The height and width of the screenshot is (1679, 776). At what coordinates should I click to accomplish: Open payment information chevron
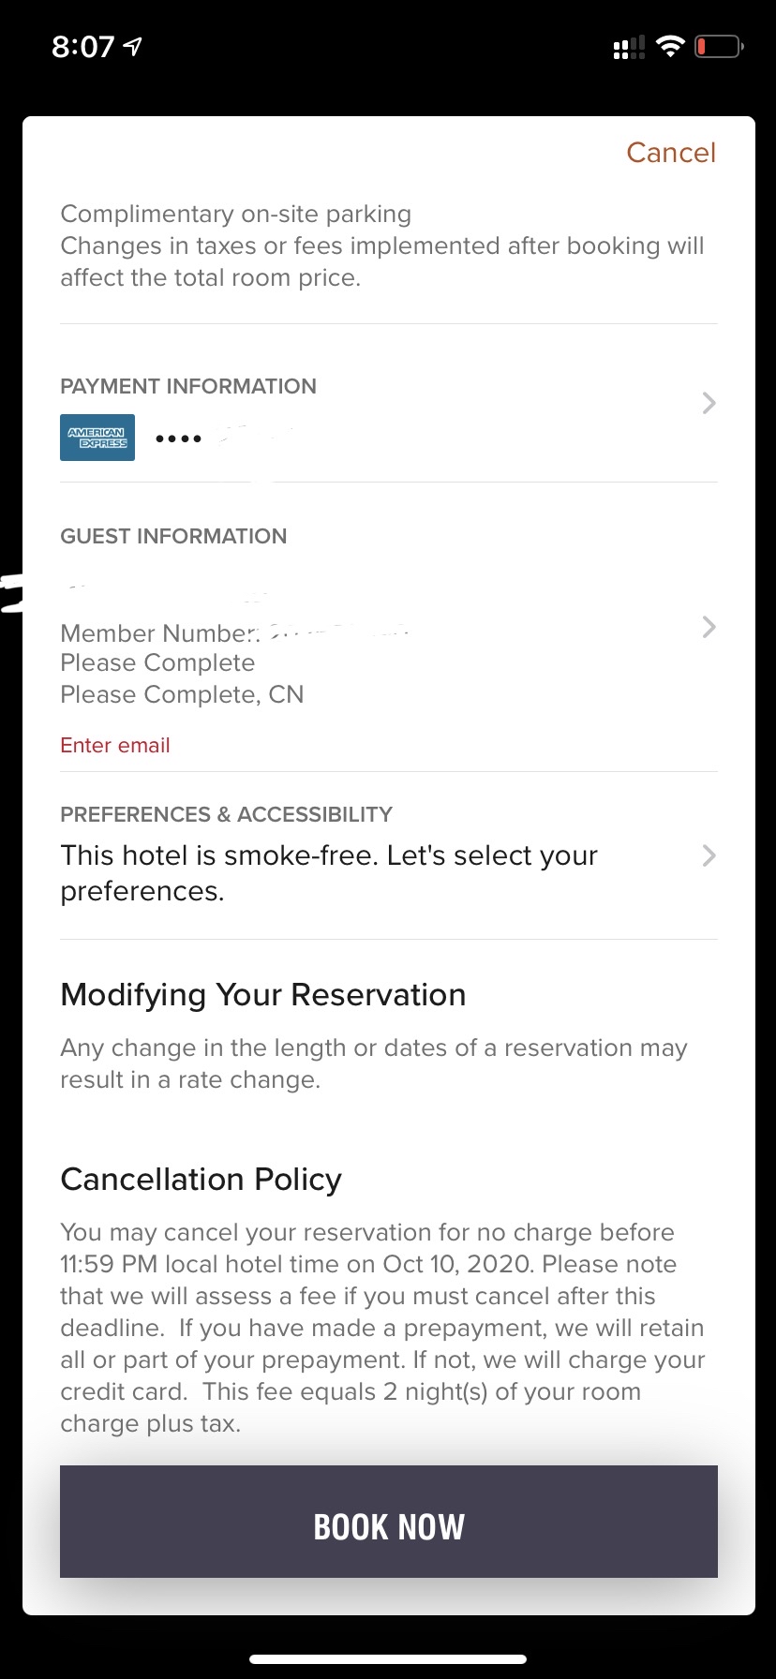point(709,404)
